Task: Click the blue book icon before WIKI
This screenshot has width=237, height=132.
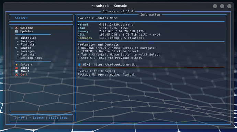Action: click(79, 65)
